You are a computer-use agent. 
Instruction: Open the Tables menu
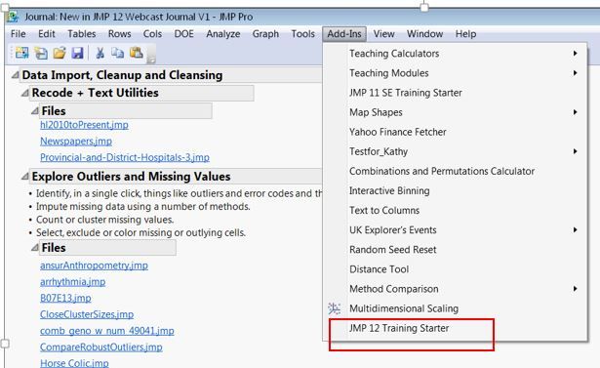82,34
